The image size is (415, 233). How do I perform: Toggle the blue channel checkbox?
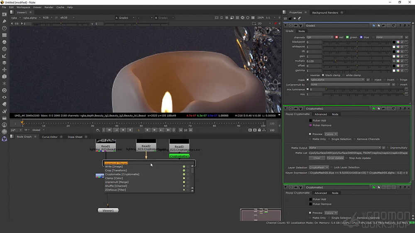coord(361,37)
